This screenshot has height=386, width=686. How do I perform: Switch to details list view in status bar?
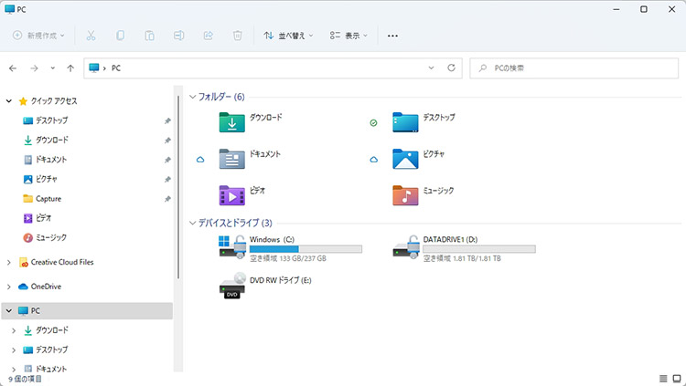pyautogui.click(x=663, y=378)
